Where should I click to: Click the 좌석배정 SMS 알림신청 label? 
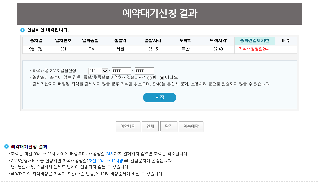coord(54,71)
